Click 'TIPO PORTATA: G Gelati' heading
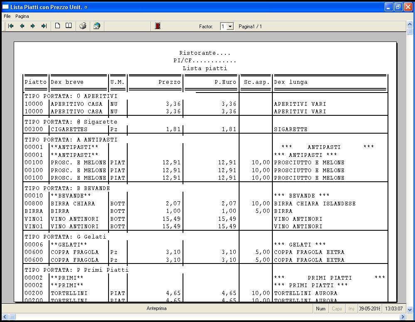415x322 pixels. 65,237
